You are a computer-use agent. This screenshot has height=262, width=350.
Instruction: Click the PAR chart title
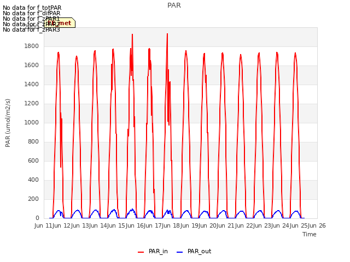pyautogui.click(x=174, y=5)
